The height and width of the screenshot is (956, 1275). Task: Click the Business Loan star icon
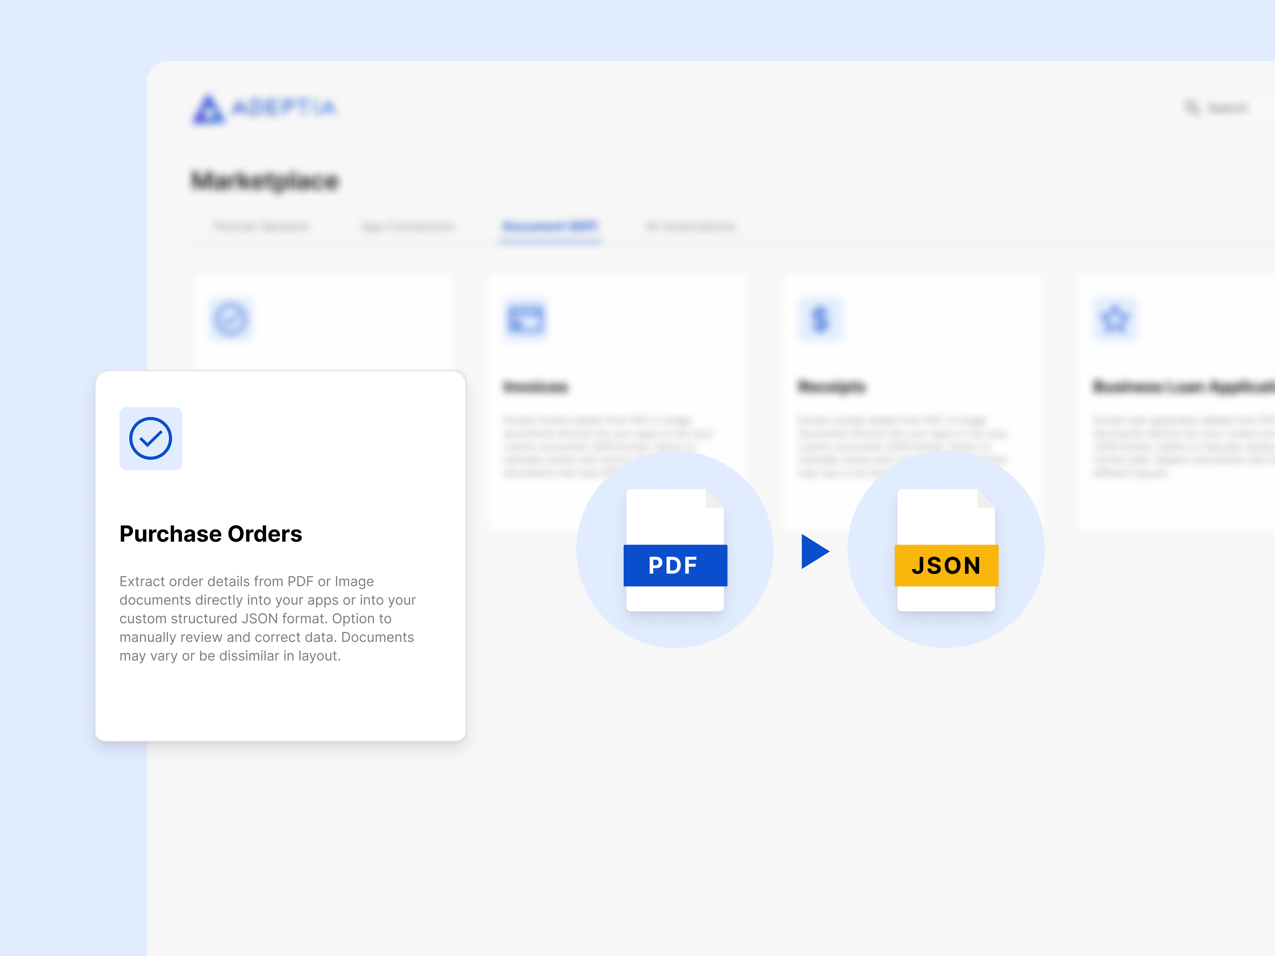(x=1115, y=319)
